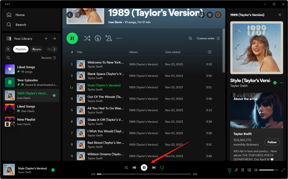Follow Taylor Swift
The width and height of the screenshot is (288, 179).
pos(272,142)
